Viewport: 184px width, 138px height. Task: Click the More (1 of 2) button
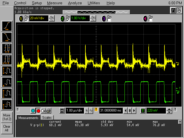pos(7,117)
